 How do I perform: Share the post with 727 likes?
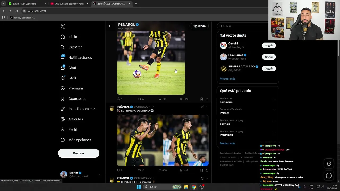[207, 99]
